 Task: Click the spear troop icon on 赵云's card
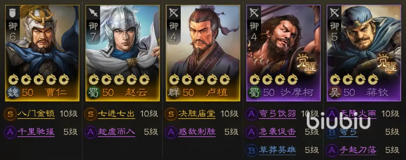coord(93,12)
